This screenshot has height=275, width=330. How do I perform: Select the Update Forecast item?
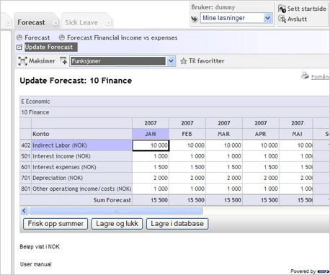[x=51, y=47]
